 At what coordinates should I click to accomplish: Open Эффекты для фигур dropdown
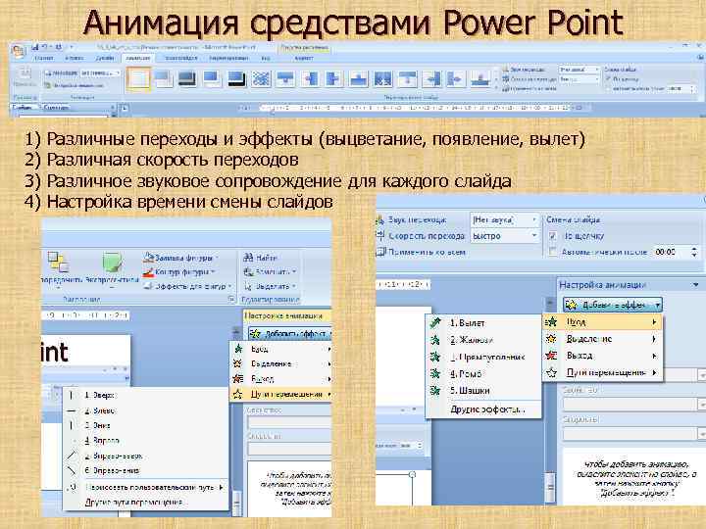(x=187, y=286)
